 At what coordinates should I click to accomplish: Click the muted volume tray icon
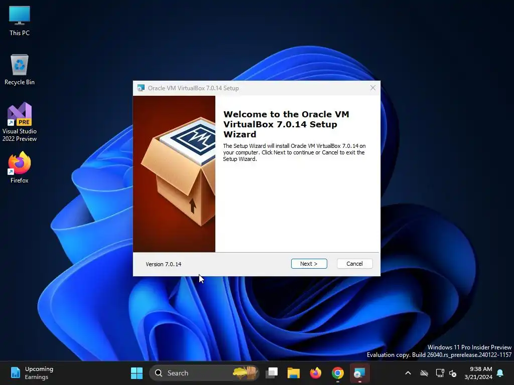coord(453,373)
